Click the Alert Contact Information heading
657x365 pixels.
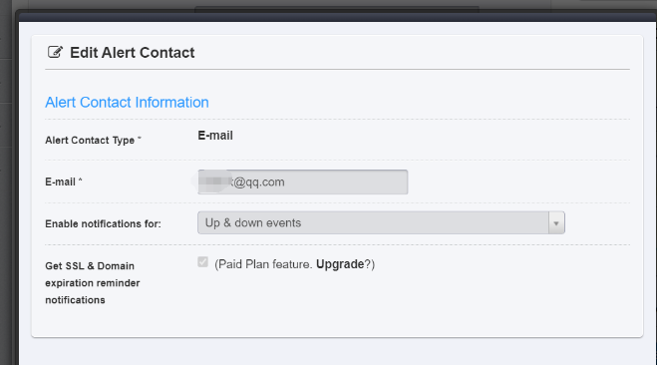(127, 103)
